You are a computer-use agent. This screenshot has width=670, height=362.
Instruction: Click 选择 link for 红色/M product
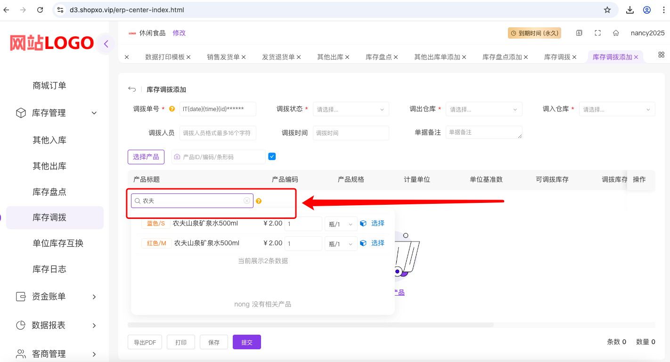(378, 243)
